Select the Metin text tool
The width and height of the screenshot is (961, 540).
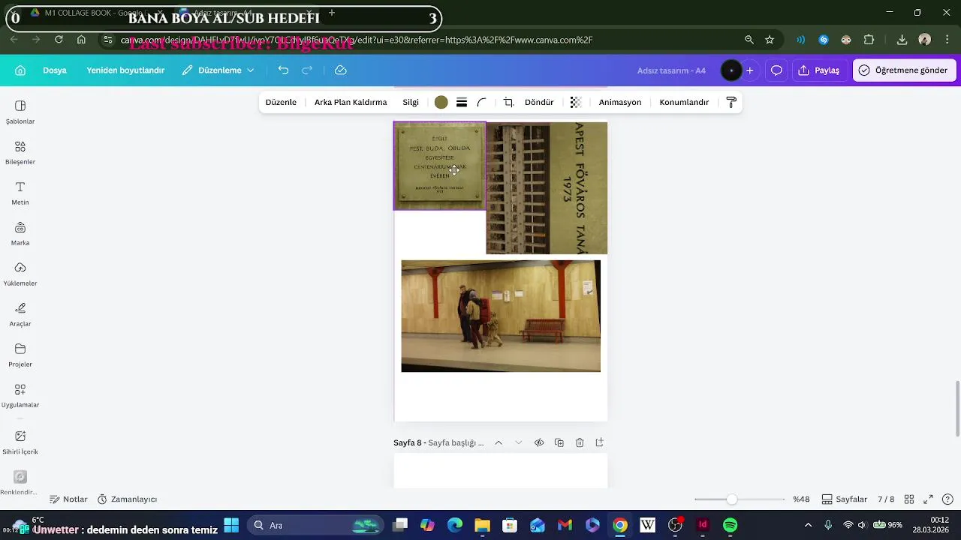coord(20,193)
